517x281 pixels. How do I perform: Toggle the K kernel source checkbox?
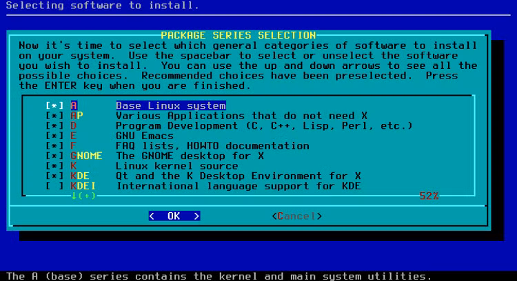tap(54, 166)
